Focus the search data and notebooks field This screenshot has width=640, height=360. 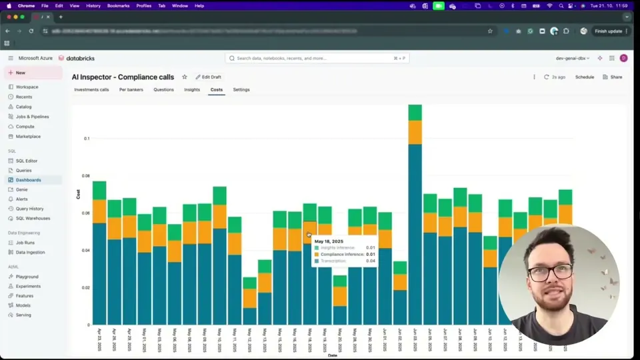click(x=317, y=59)
